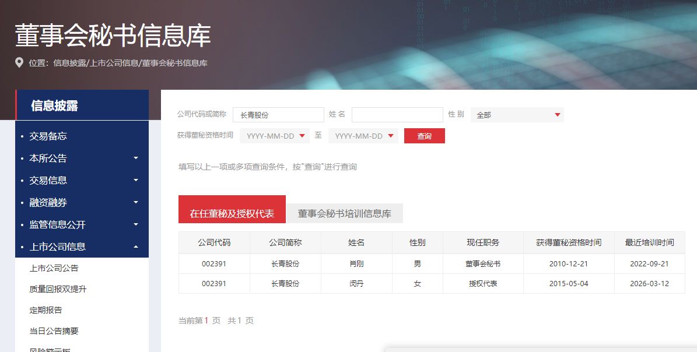This screenshot has width=697, height=352.
Task: Click the 共 1 页 pagination text
Action: tap(240, 321)
